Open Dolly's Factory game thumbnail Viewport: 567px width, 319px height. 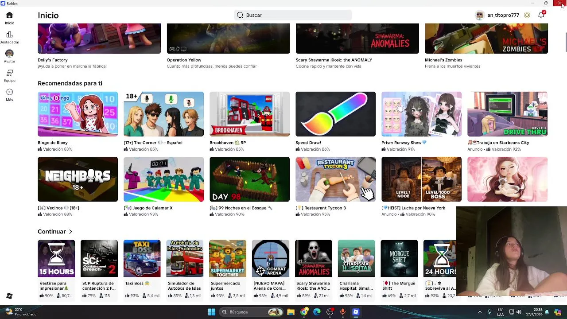click(x=99, y=39)
